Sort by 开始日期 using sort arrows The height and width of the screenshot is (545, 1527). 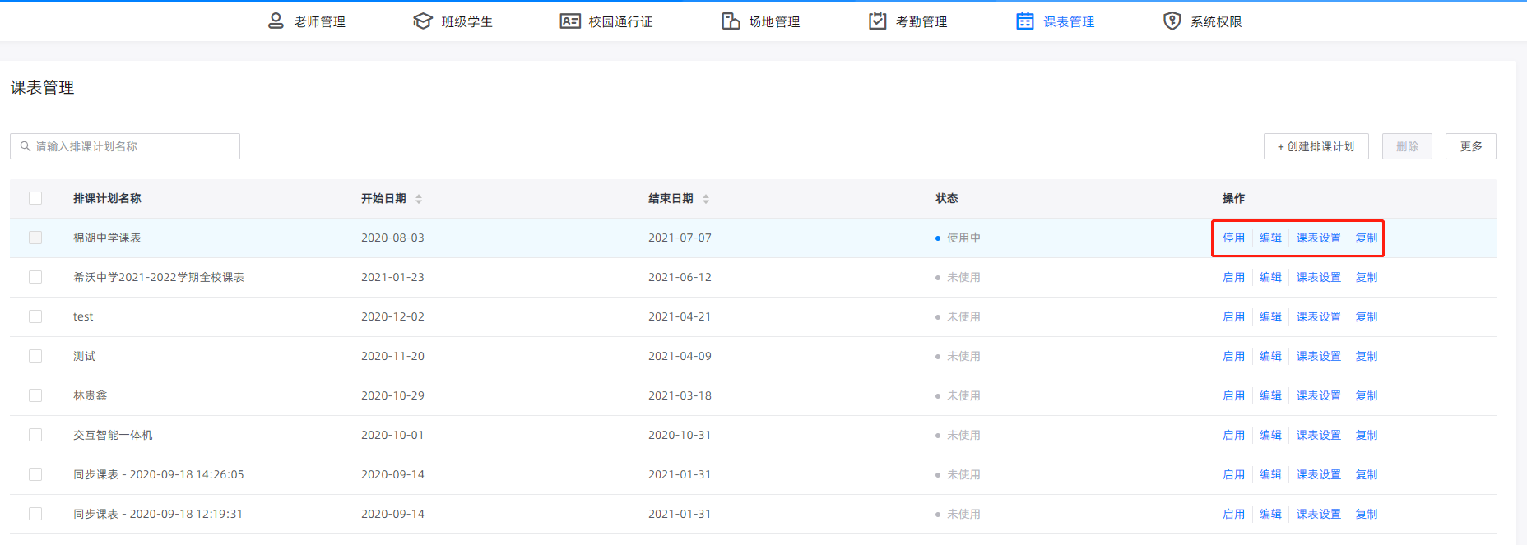419,199
